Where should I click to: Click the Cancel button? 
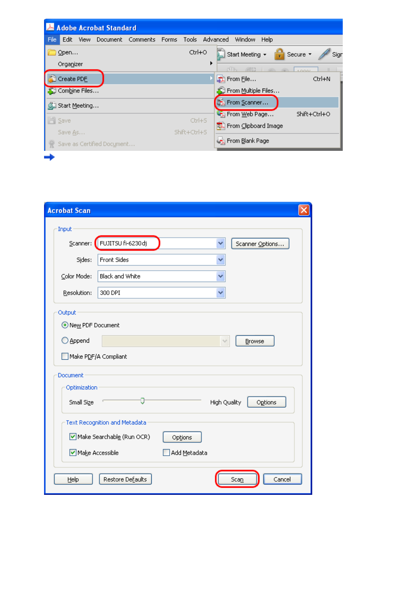[x=282, y=479]
